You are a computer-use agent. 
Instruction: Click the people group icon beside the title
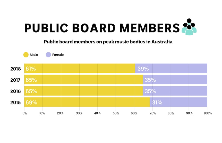pyautogui.click(x=189, y=27)
